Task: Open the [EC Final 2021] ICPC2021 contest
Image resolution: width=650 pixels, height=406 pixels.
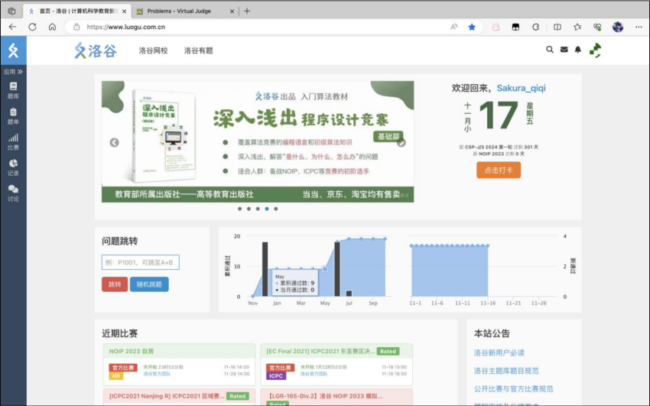Action: [320, 351]
